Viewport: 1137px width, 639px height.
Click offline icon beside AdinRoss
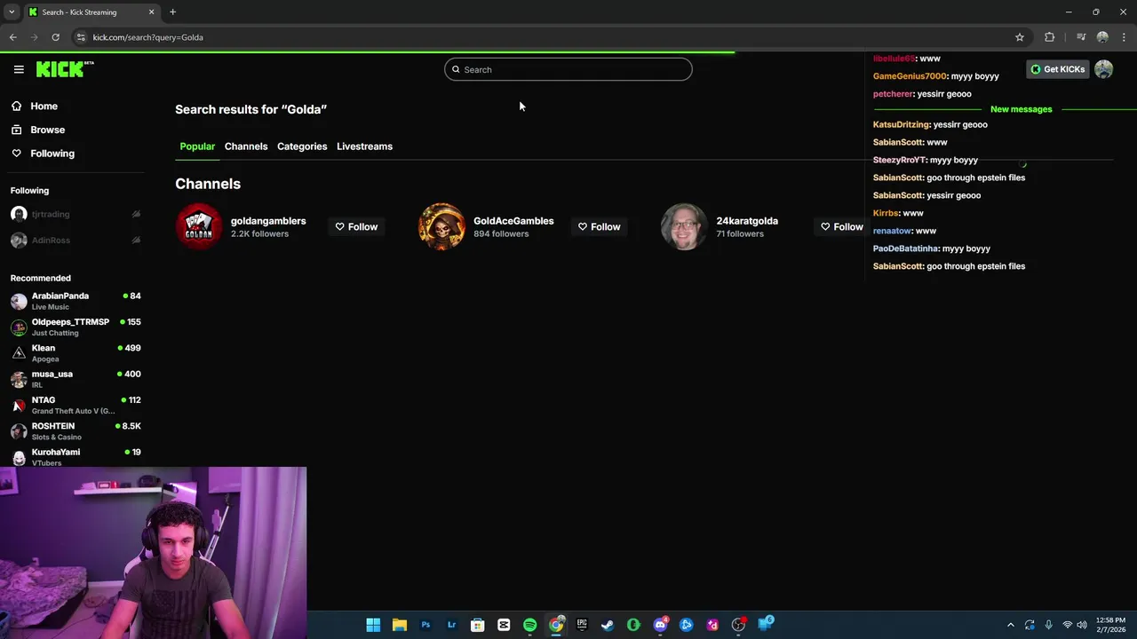[x=136, y=241]
